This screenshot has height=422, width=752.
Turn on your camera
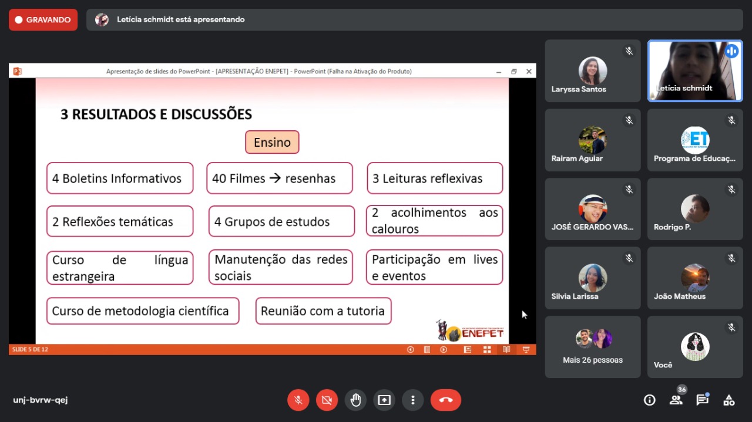pyautogui.click(x=327, y=400)
